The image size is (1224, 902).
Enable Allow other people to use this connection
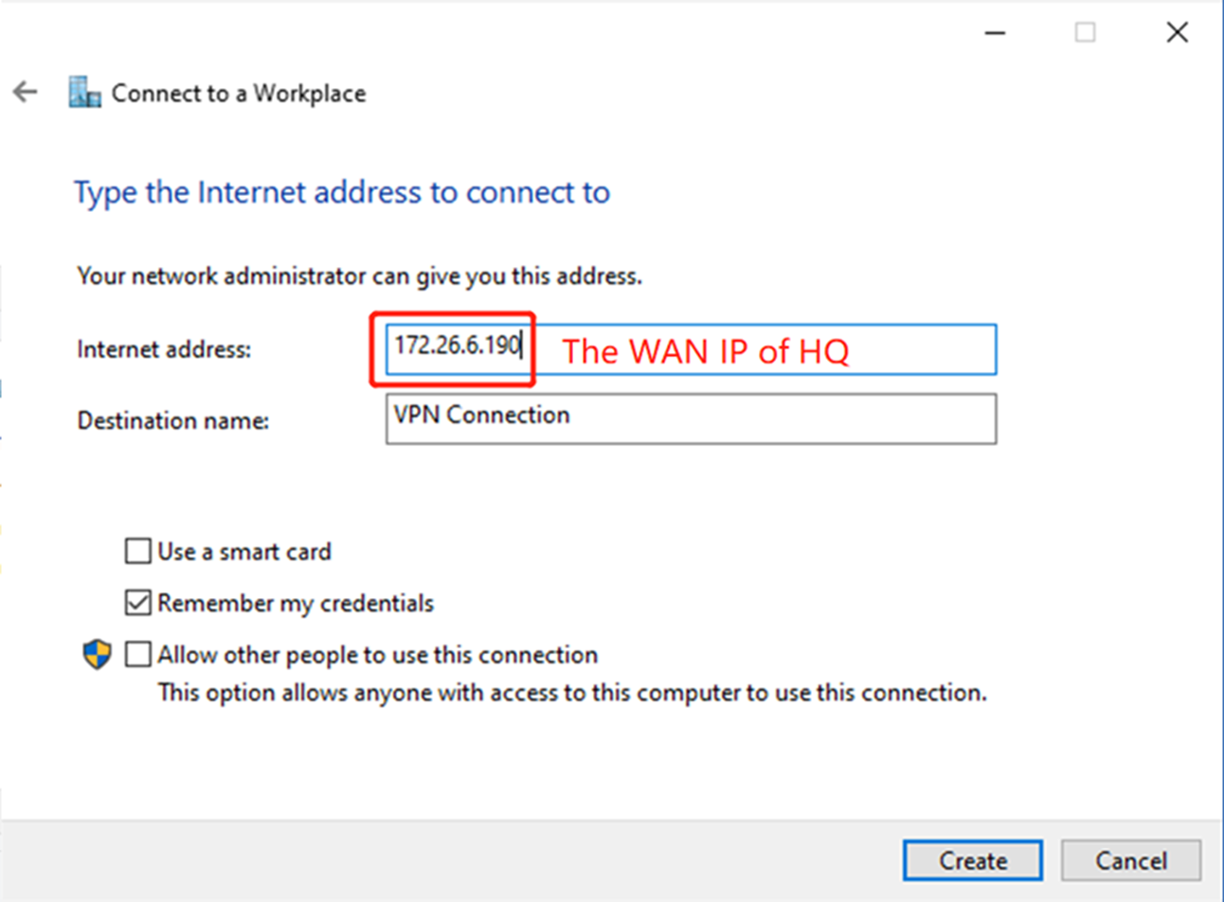tap(137, 653)
